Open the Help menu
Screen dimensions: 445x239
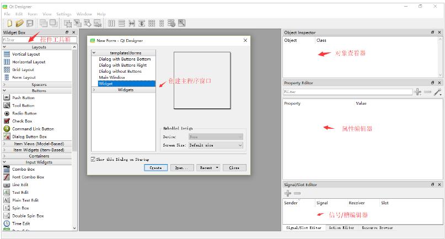click(101, 14)
